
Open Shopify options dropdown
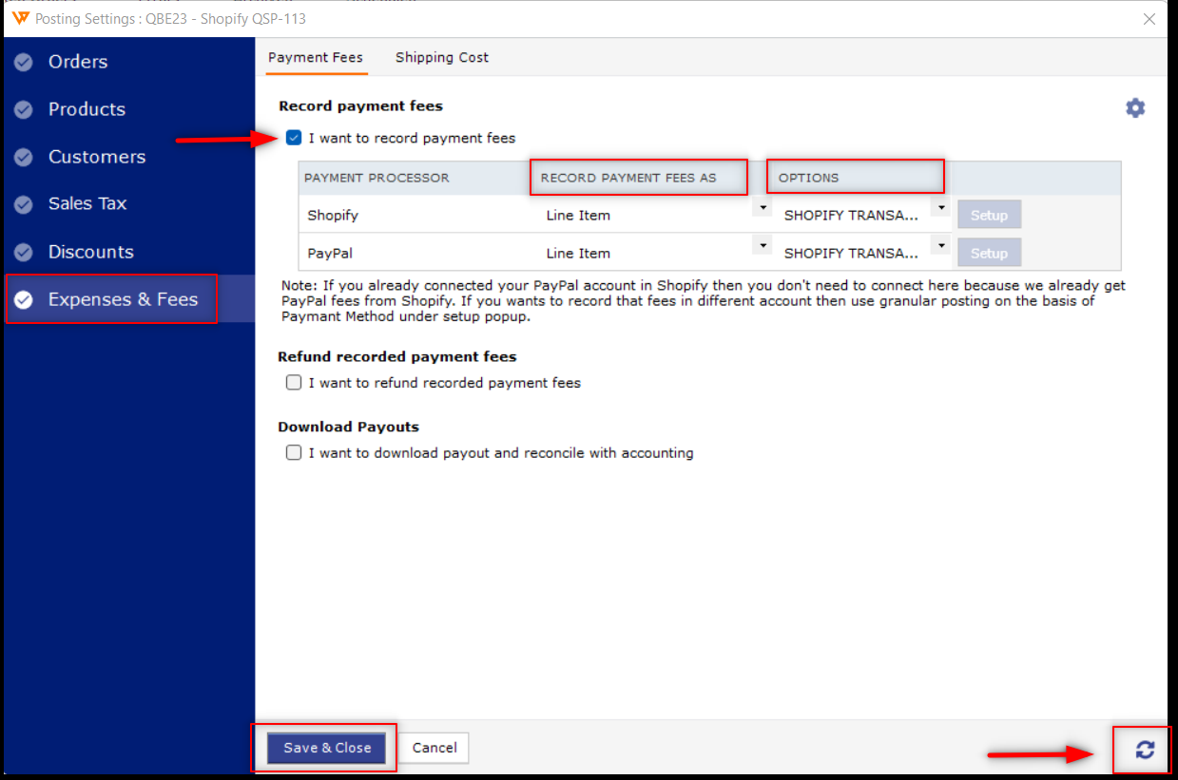940,208
